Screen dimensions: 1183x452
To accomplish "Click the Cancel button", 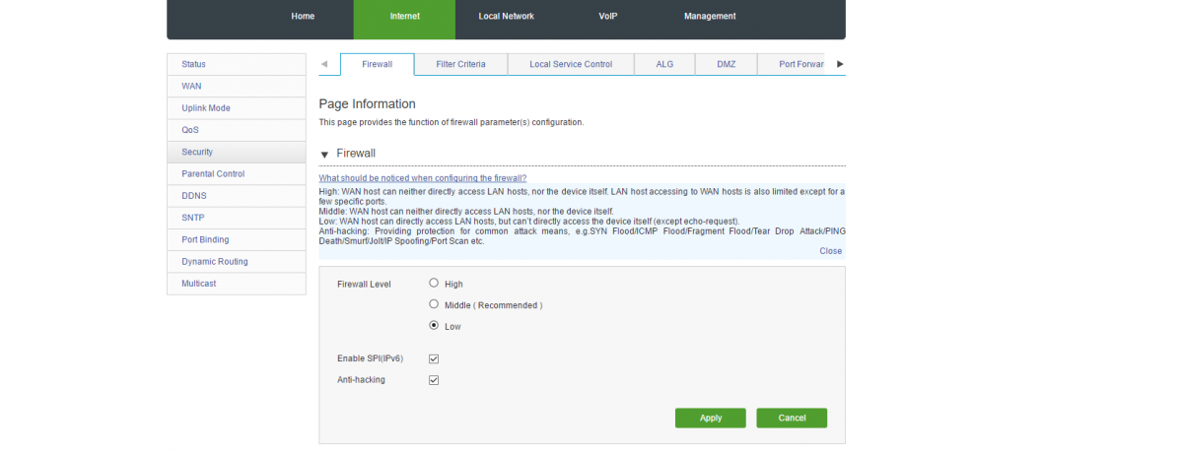I will click(x=792, y=418).
